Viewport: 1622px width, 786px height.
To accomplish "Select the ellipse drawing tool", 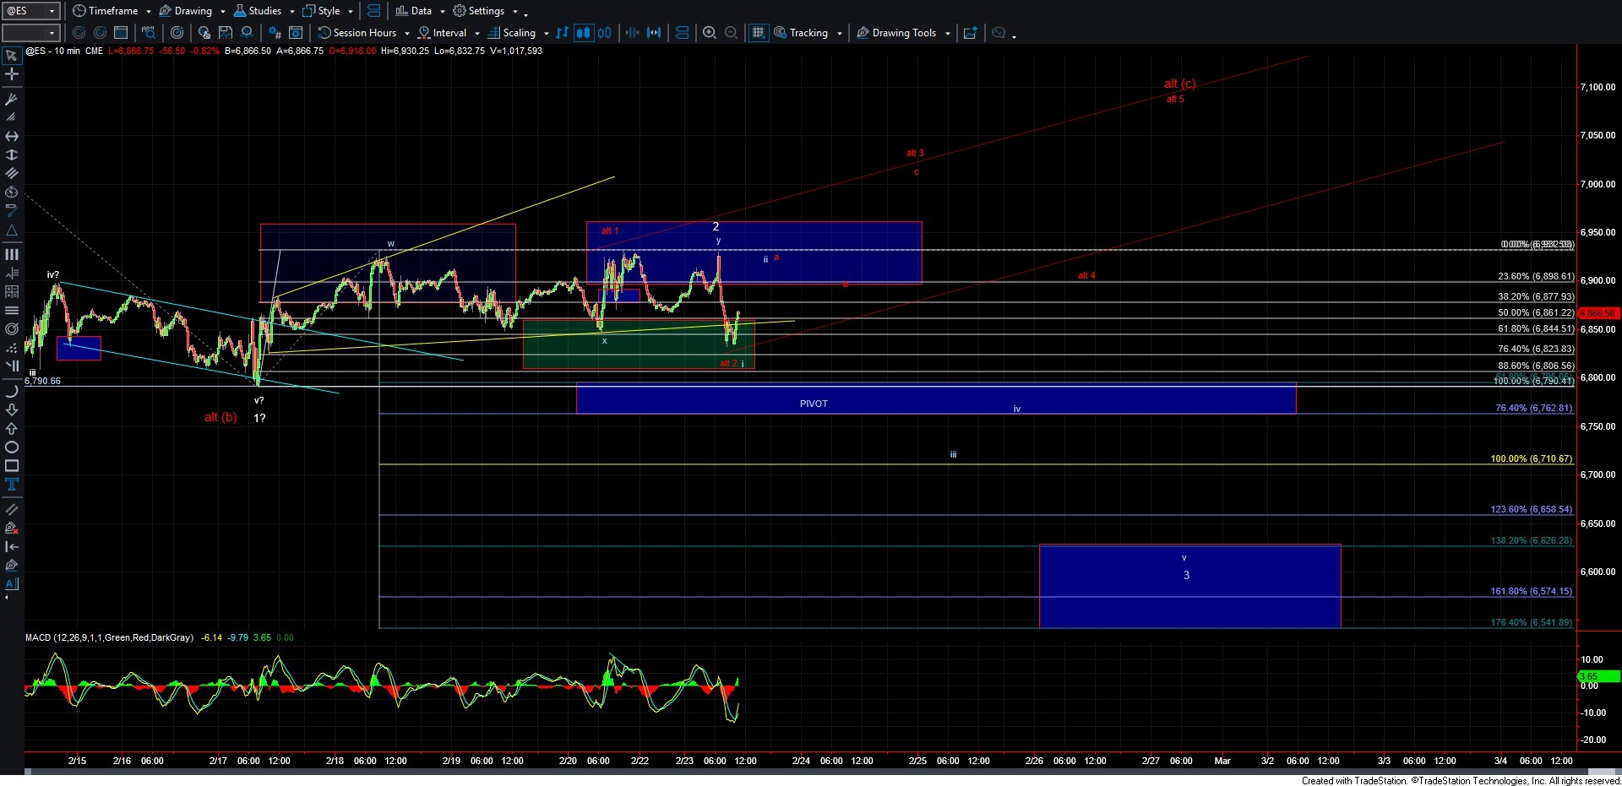I will pos(12,447).
